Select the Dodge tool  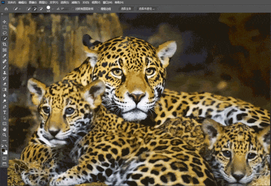pyautogui.click(x=5, y=101)
